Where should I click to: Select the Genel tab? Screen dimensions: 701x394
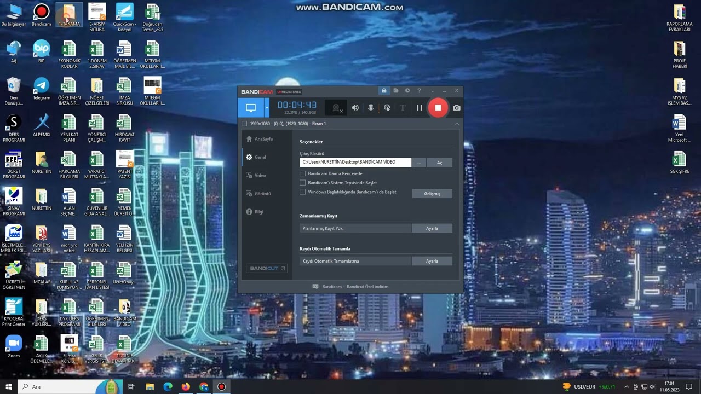256,157
